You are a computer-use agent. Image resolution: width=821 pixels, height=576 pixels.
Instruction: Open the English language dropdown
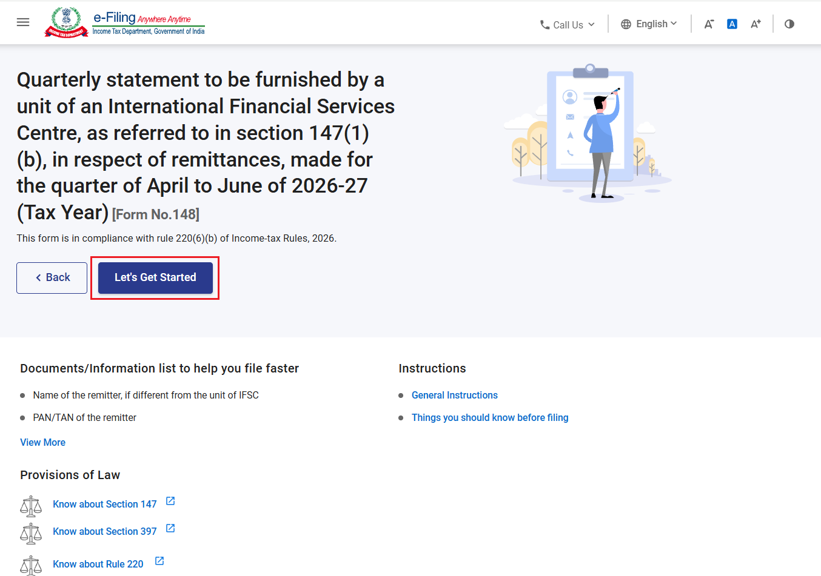pyautogui.click(x=649, y=24)
